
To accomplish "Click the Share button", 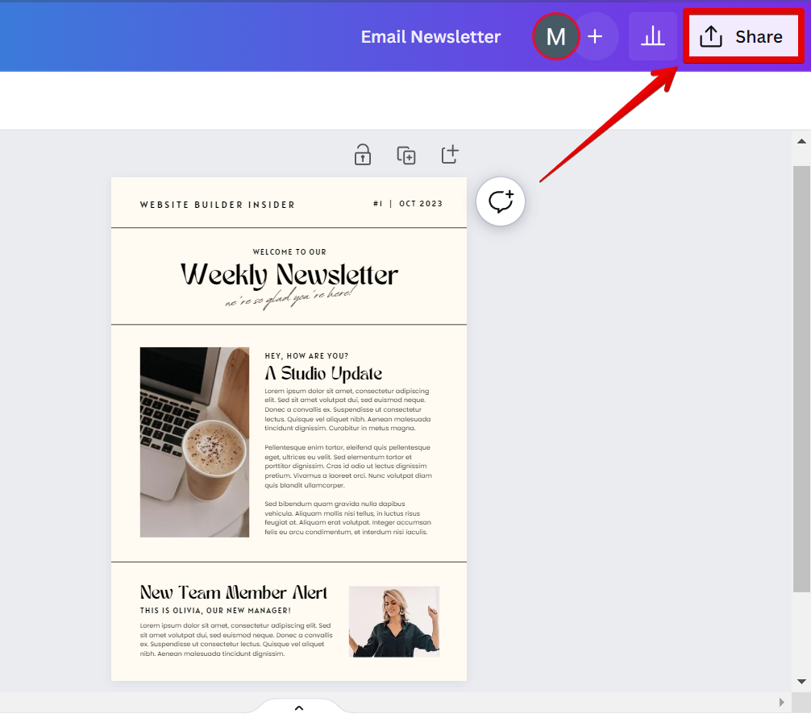I will point(742,36).
